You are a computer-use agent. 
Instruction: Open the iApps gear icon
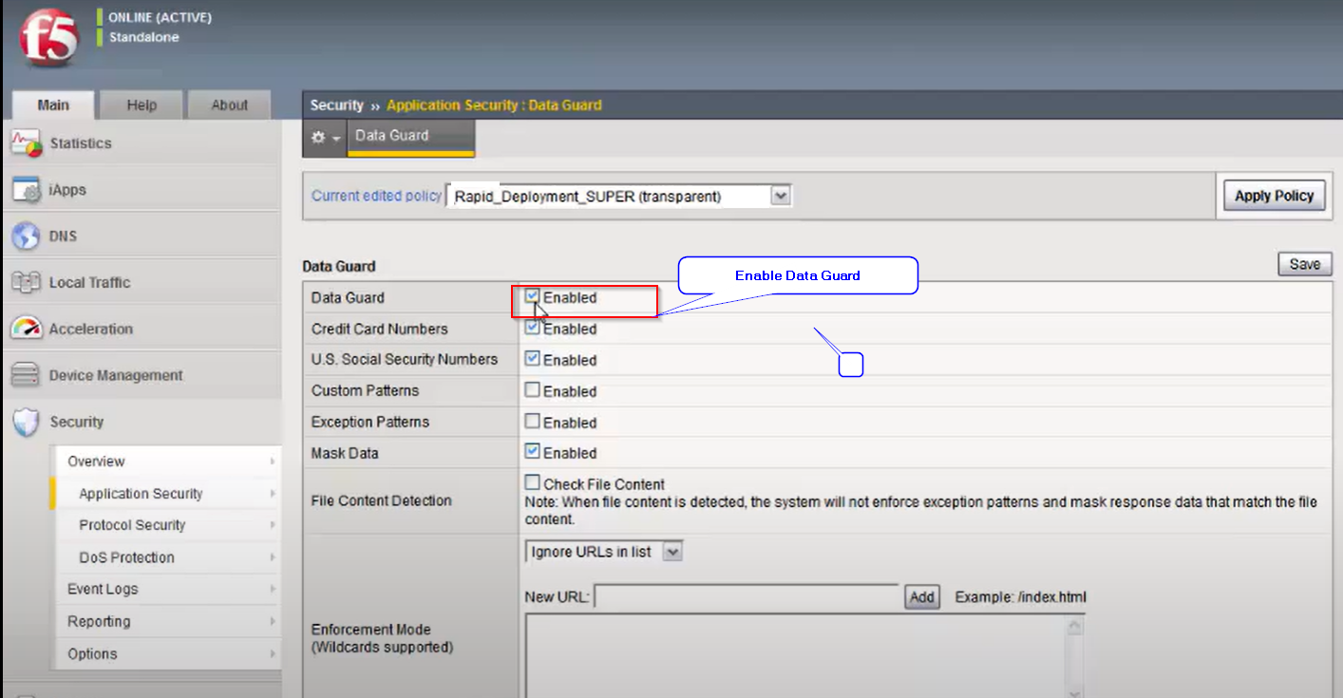coord(27,190)
